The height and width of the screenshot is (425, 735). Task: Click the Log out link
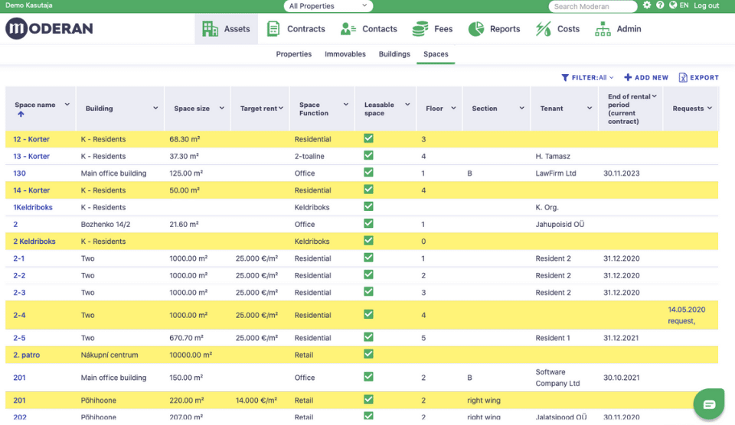tap(707, 5)
